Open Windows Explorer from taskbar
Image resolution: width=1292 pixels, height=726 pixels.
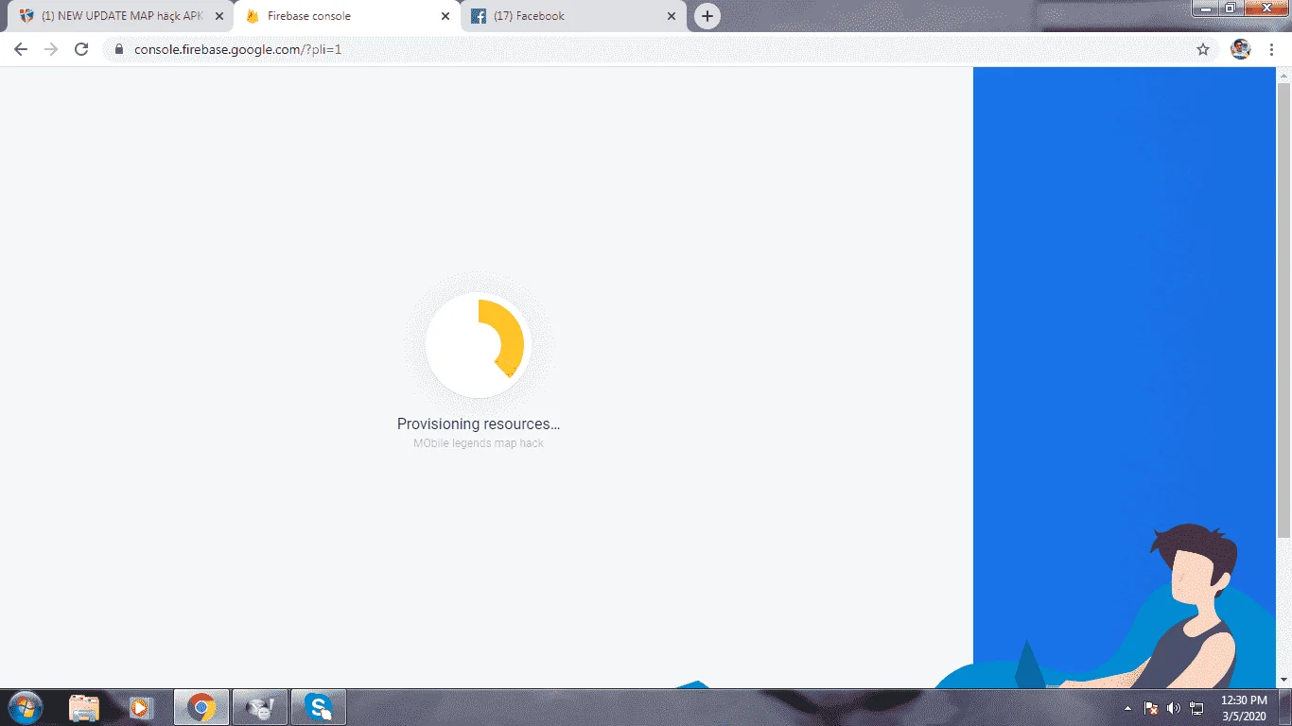(84, 707)
